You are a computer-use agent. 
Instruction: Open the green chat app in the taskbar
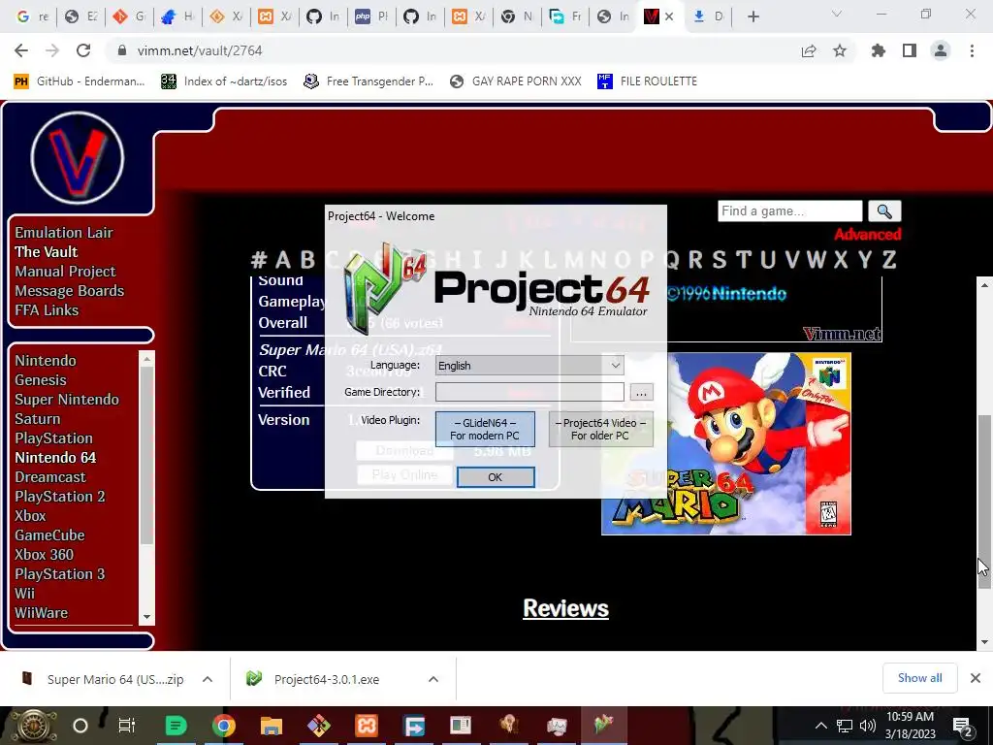(x=176, y=726)
